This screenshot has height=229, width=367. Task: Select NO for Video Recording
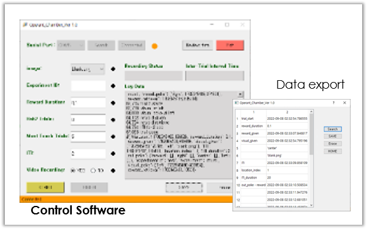tap(93, 170)
